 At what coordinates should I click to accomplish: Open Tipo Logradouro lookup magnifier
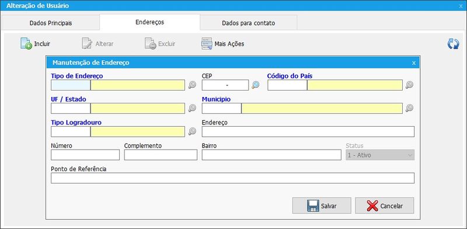[192, 131]
